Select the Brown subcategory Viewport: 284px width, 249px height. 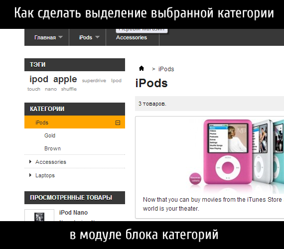(x=52, y=148)
